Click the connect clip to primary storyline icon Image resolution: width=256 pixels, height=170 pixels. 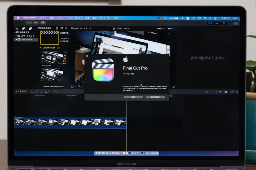tap(32, 92)
